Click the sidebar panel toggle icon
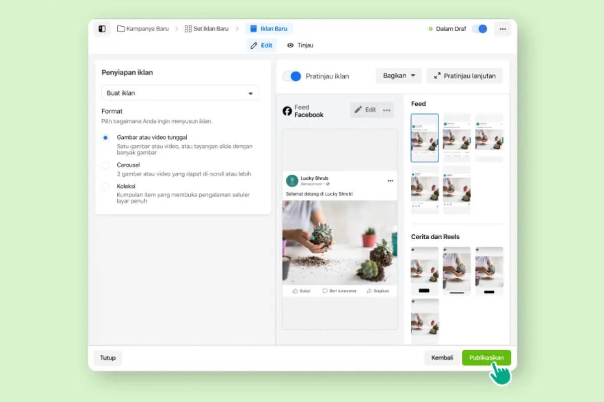 click(x=102, y=29)
